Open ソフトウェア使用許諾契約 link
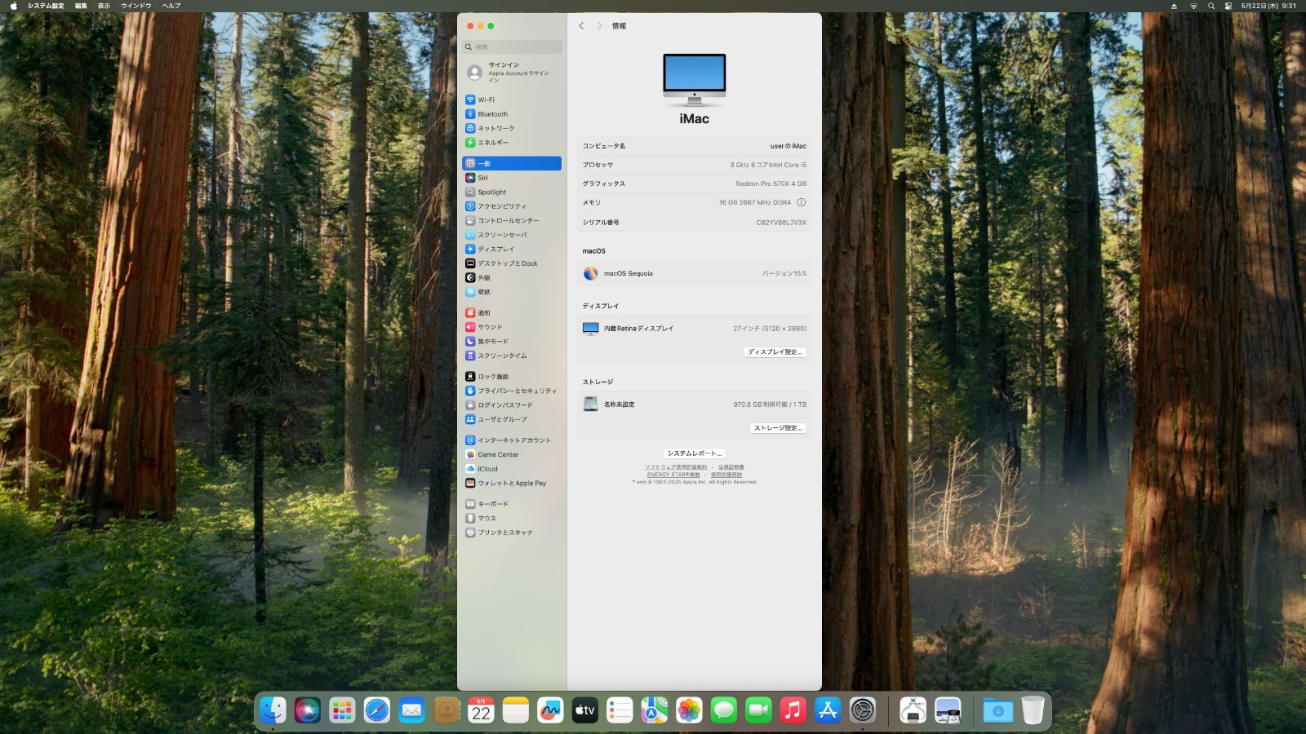Viewport: 1306px width, 734px height. [676, 467]
